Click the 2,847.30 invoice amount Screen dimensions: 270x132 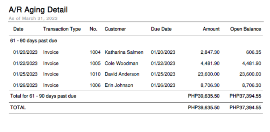(x=210, y=52)
